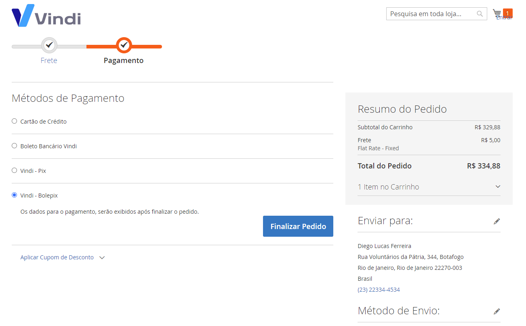Click the phone number link (23) 22334-4534
526x326 pixels.
click(x=379, y=290)
